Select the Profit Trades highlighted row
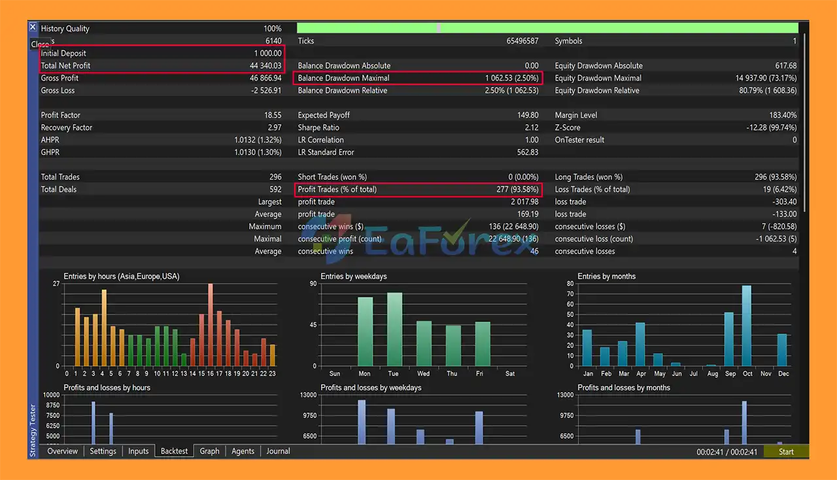Viewport: 837px width, 480px height. click(418, 189)
